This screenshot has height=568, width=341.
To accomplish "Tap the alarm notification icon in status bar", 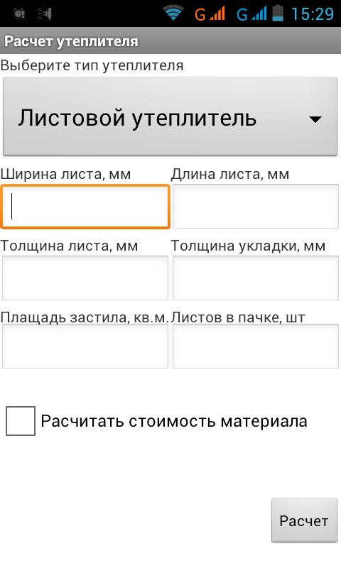I will coord(19,13).
